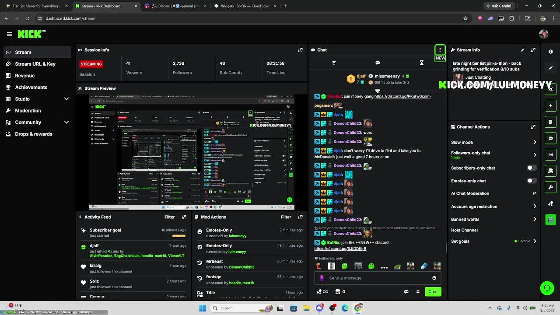Click the trash icon to clear chat
This screenshot has height=315, width=560.
334,63
